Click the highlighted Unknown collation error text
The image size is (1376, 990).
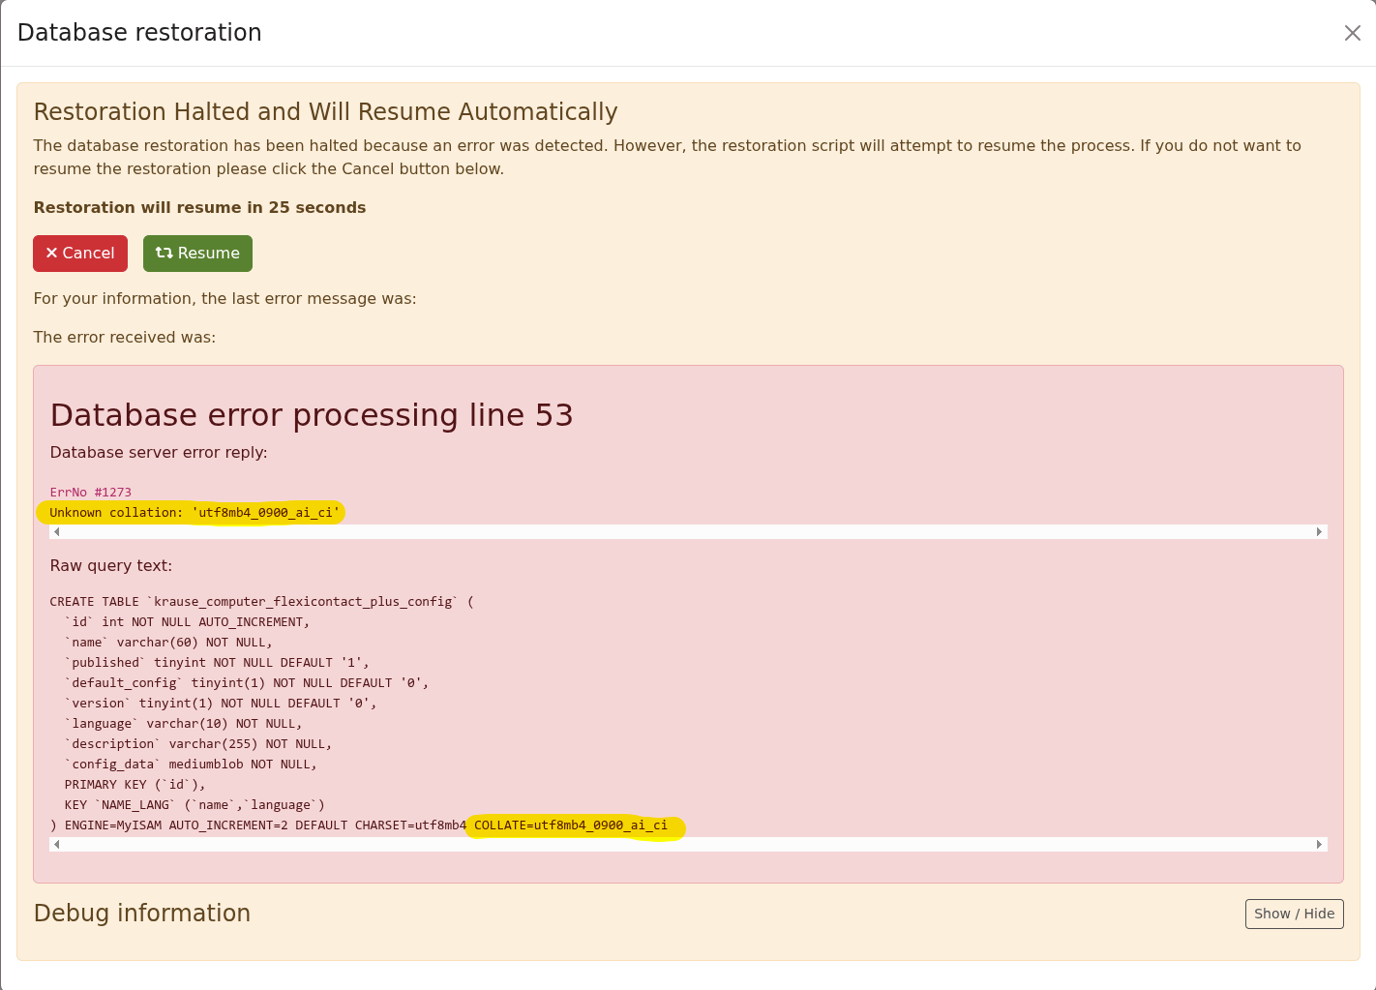coord(194,513)
